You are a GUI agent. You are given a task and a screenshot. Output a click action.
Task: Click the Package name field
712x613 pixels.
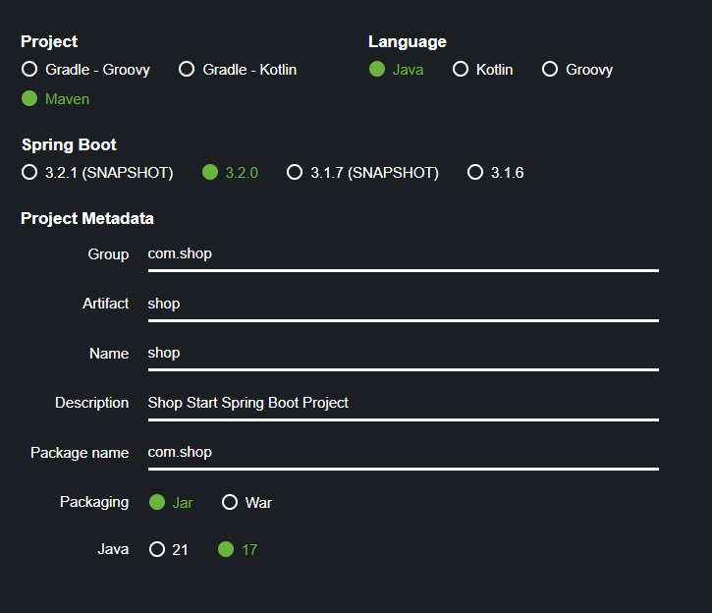[x=403, y=453]
